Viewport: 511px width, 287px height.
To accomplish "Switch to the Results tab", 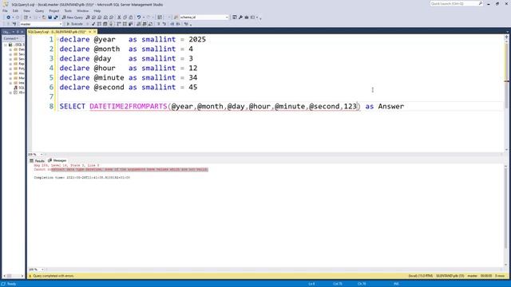I will [x=38, y=161].
